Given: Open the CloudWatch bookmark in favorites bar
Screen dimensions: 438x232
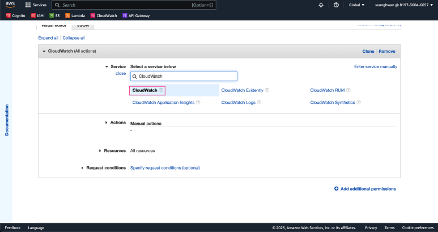Looking at the screenshot, I should point(104,16).
